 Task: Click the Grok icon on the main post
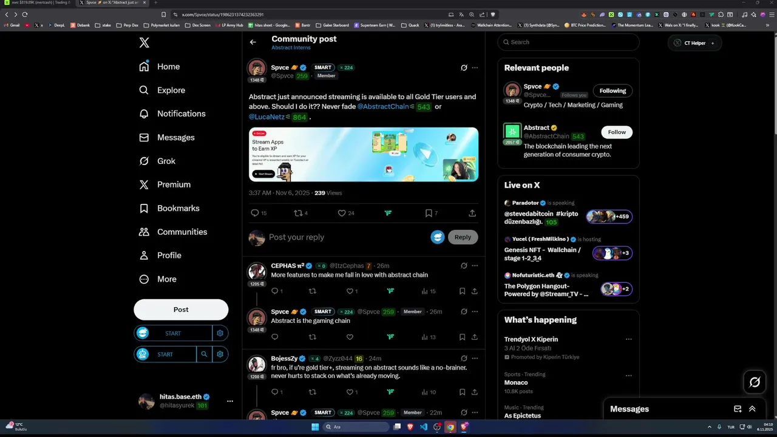pyautogui.click(x=464, y=67)
